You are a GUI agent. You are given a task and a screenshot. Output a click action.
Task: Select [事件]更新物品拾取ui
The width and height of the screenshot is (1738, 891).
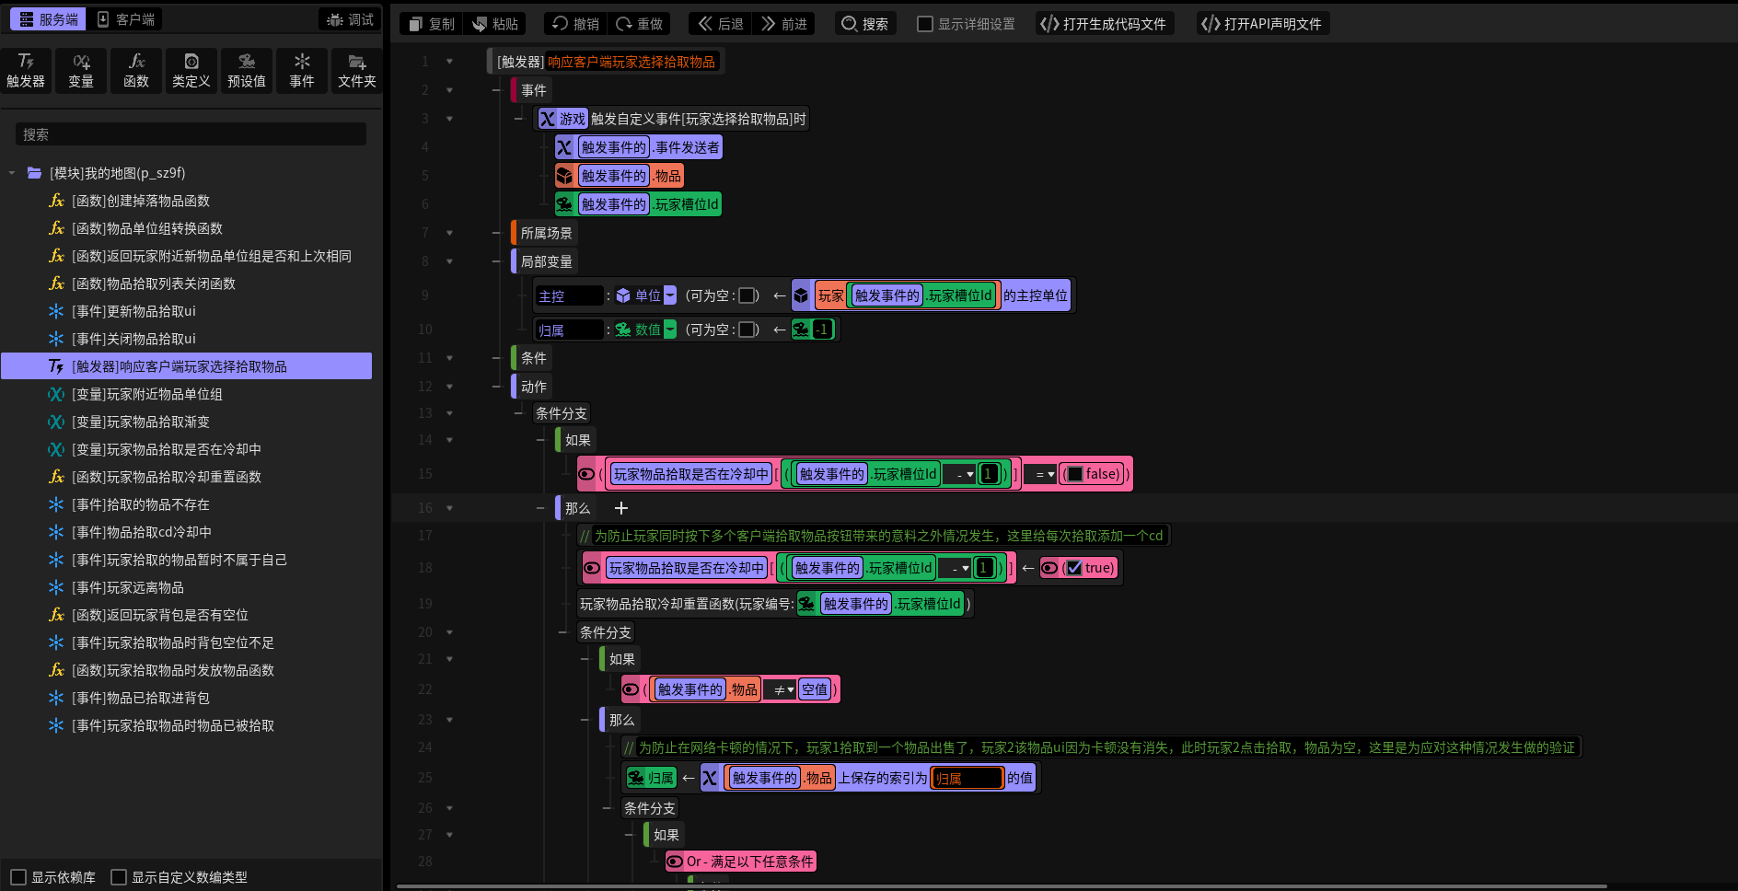point(133,311)
